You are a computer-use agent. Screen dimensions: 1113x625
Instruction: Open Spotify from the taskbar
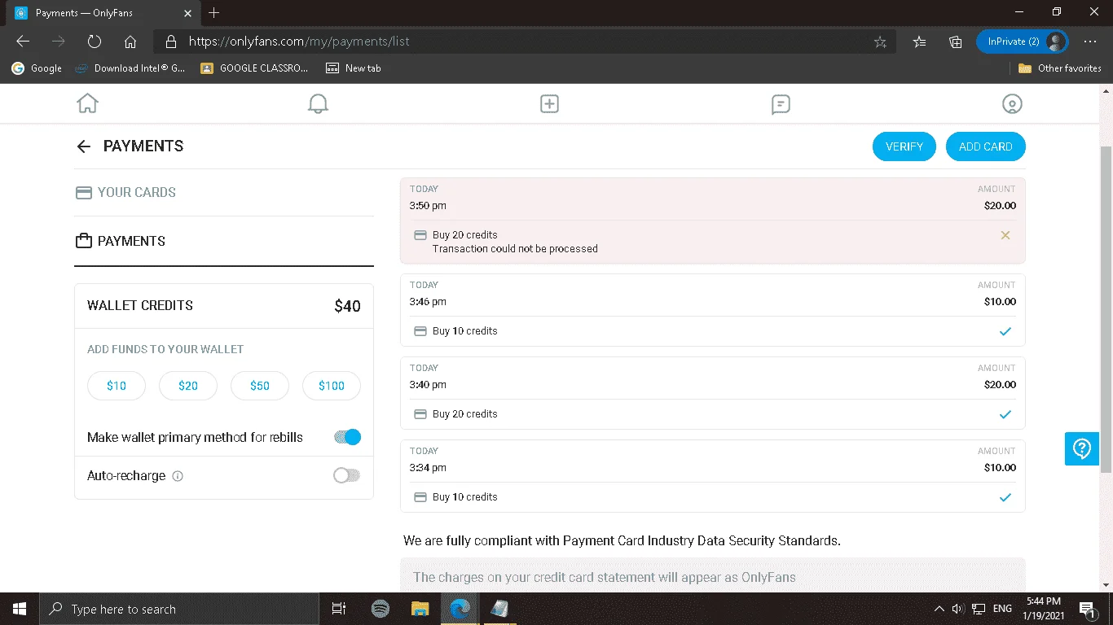pos(380,609)
